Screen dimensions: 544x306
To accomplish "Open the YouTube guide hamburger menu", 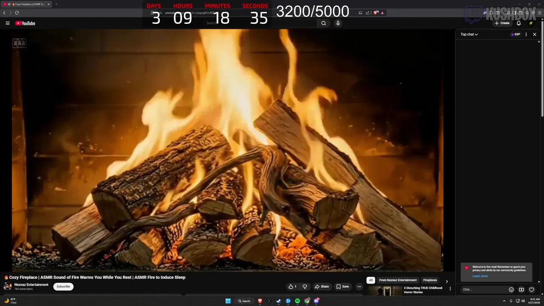I will point(7,23).
